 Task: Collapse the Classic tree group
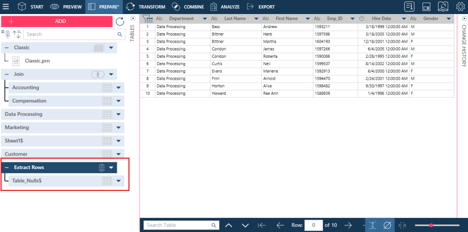pyautogui.click(x=7, y=48)
